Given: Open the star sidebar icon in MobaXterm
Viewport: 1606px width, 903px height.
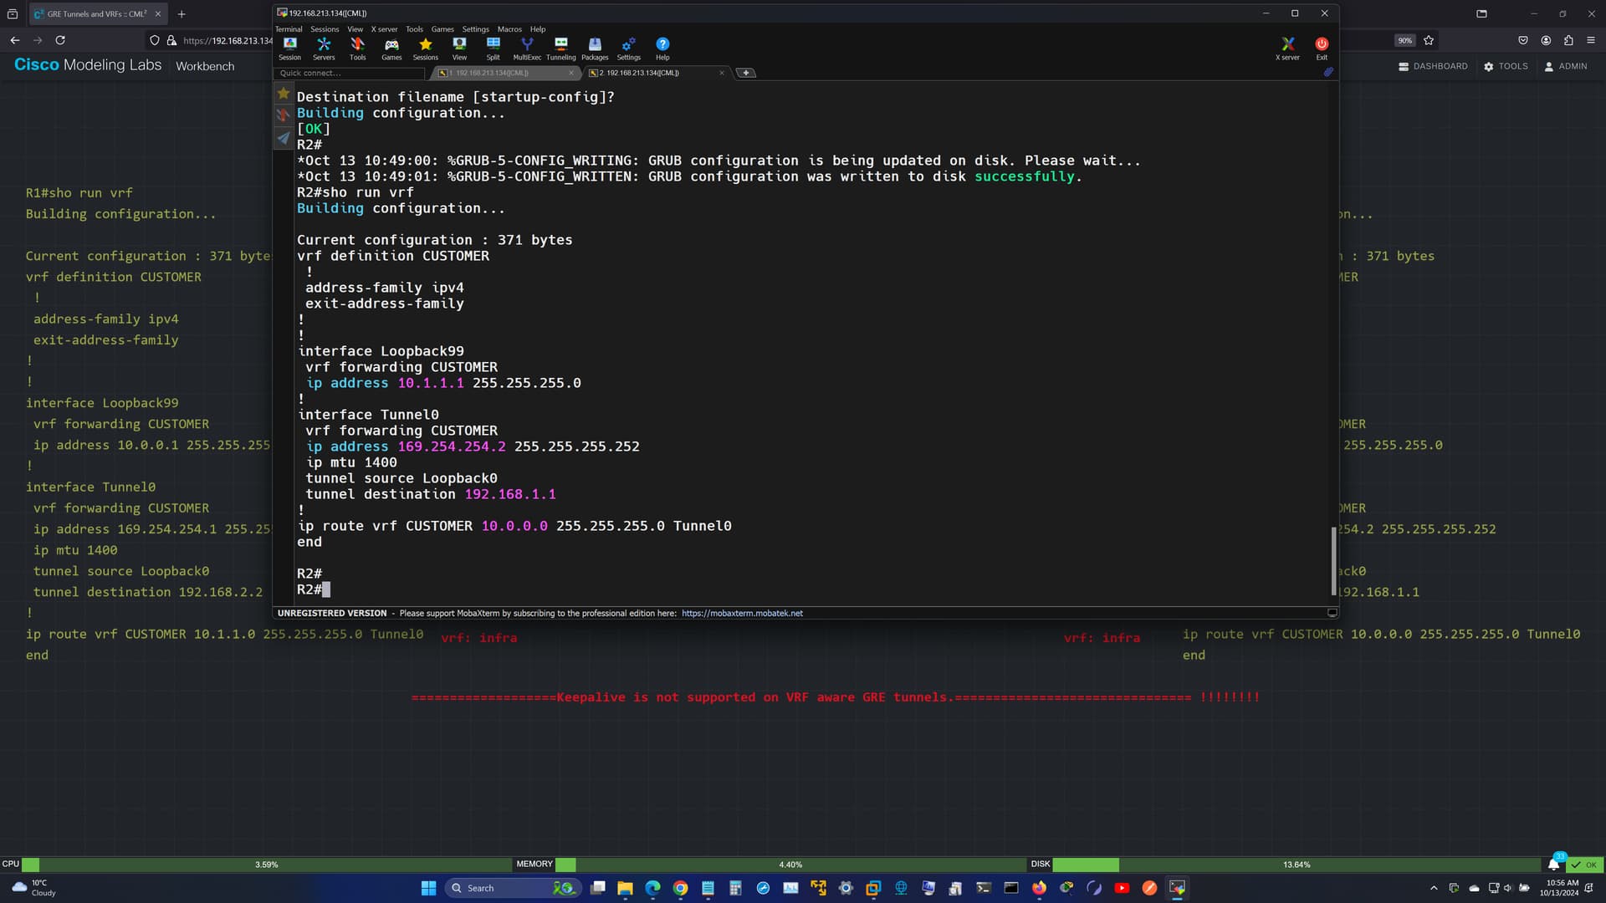Looking at the screenshot, I should click(x=284, y=94).
